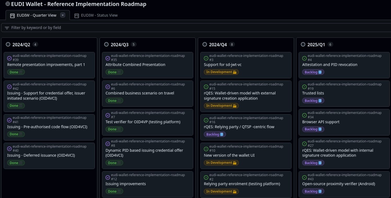The height and width of the screenshot is (198, 391).
Task: Click the open issue icon on Trusted lists card
Action: click(304, 87)
